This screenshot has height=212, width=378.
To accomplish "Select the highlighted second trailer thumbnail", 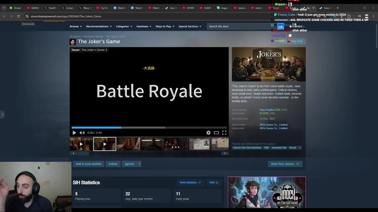I will 105,144.
